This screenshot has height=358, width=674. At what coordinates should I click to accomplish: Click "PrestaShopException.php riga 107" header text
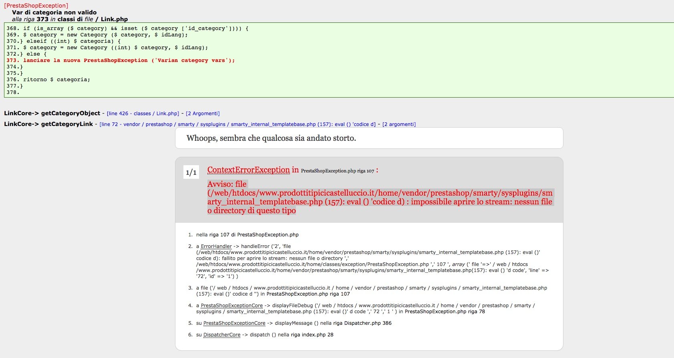[337, 171]
